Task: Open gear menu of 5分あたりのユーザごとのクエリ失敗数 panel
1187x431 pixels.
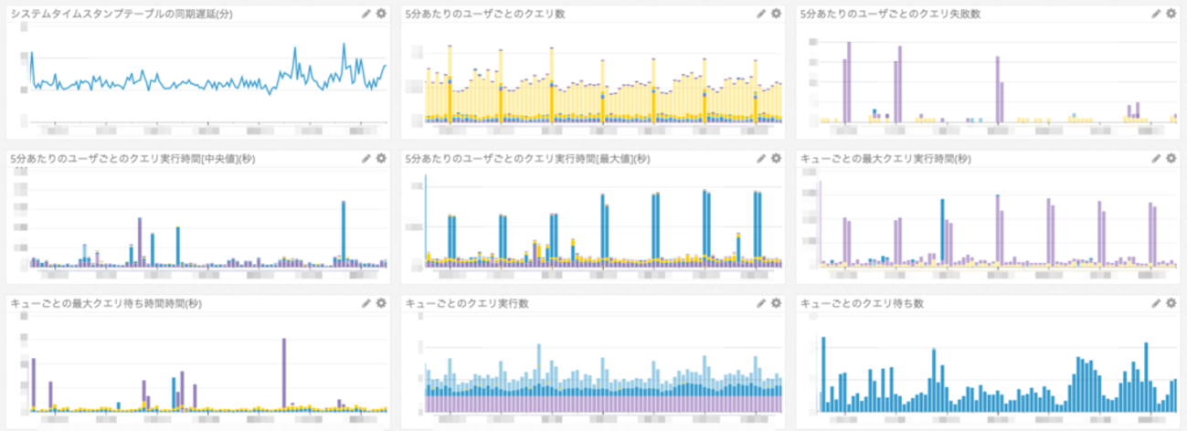Action: (1171, 14)
